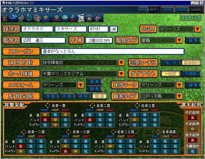Select the Buffaloes bull mascot logo
The width and height of the screenshot is (205, 159).
[x=73, y=18]
